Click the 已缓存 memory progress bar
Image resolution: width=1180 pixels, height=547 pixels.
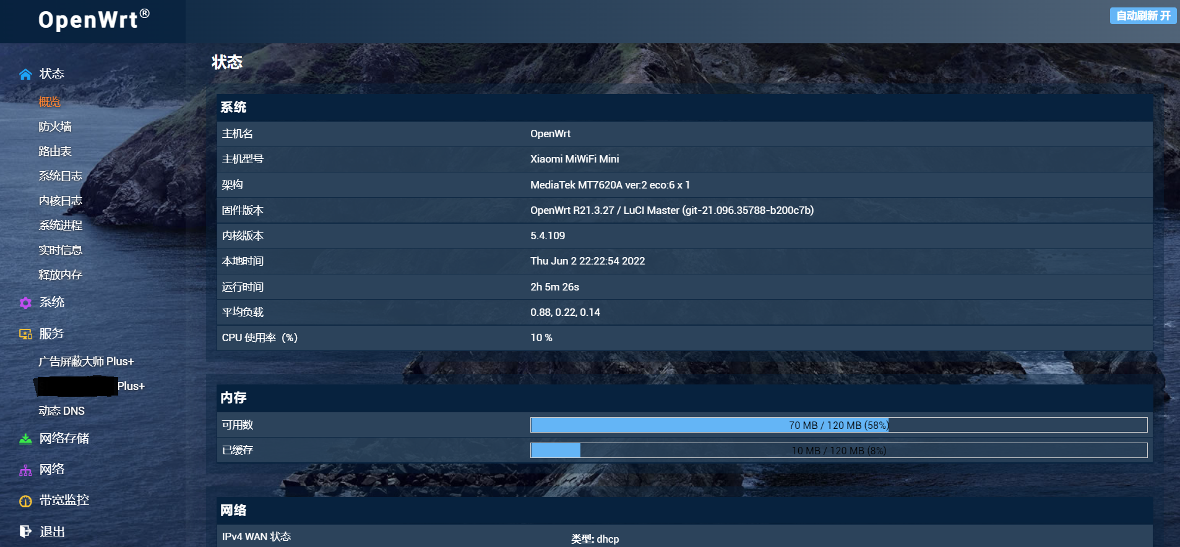click(x=838, y=451)
